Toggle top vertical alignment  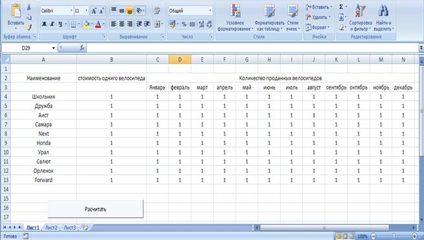(x=114, y=11)
